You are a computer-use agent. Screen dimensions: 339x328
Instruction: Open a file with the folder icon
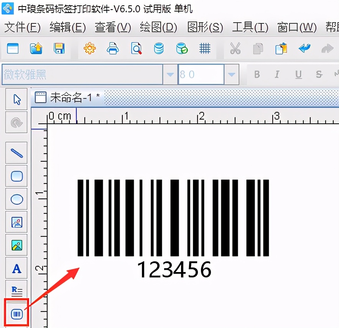36,48
